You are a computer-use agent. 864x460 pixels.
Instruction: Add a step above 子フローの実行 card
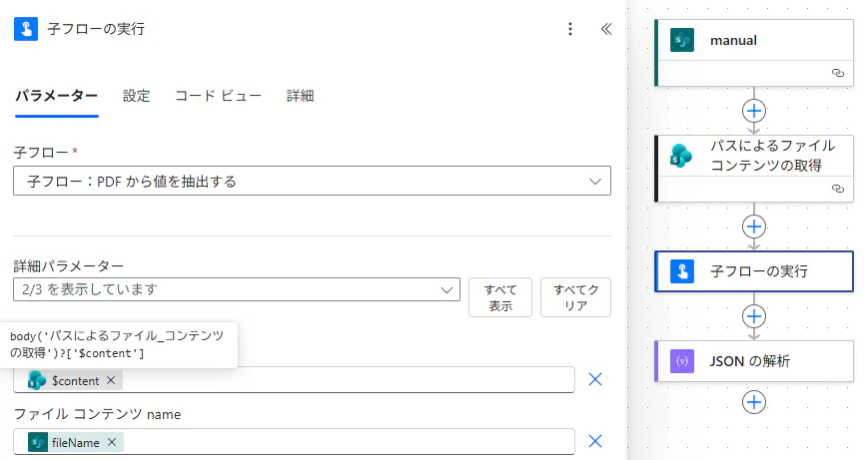click(754, 227)
